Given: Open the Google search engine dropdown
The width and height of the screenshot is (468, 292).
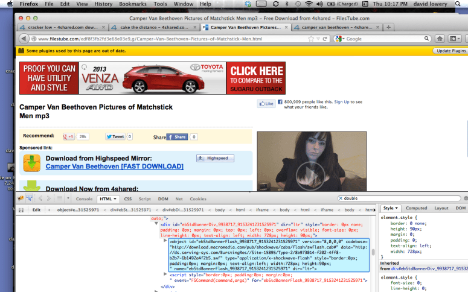Looking at the screenshot, I should pos(340,39).
